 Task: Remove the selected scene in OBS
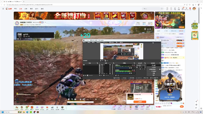pyautogui.click(x=86, y=75)
